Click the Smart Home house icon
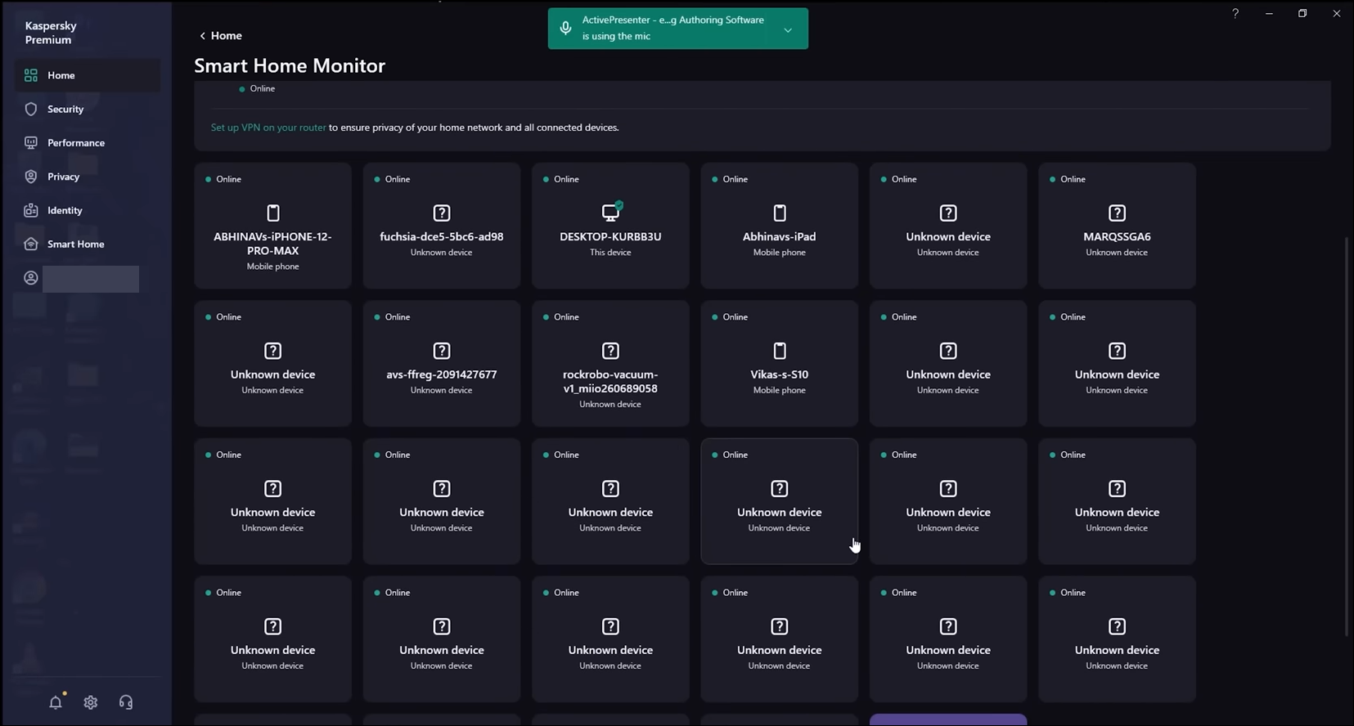This screenshot has width=1354, height=726. click(x=31, y=244)
